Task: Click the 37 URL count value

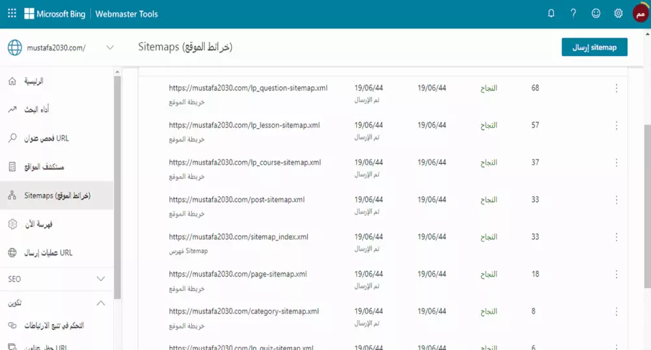Action: (x=535, y=163)
